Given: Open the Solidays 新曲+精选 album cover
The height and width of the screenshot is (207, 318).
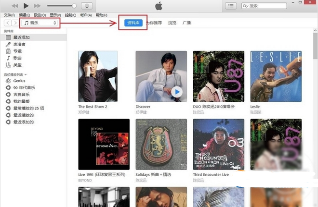Looking at the screenshot, I should tap(161, 144).
